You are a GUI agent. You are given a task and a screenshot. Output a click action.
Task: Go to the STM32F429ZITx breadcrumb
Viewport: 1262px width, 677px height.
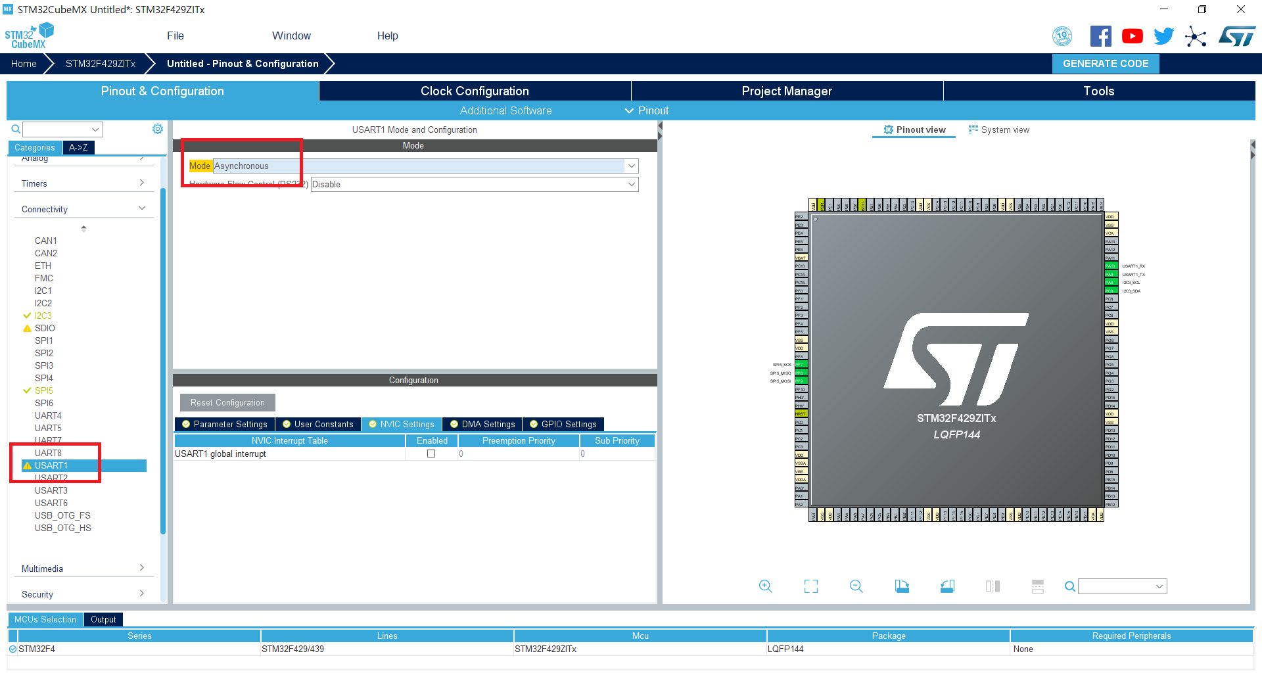click(101, 64)
